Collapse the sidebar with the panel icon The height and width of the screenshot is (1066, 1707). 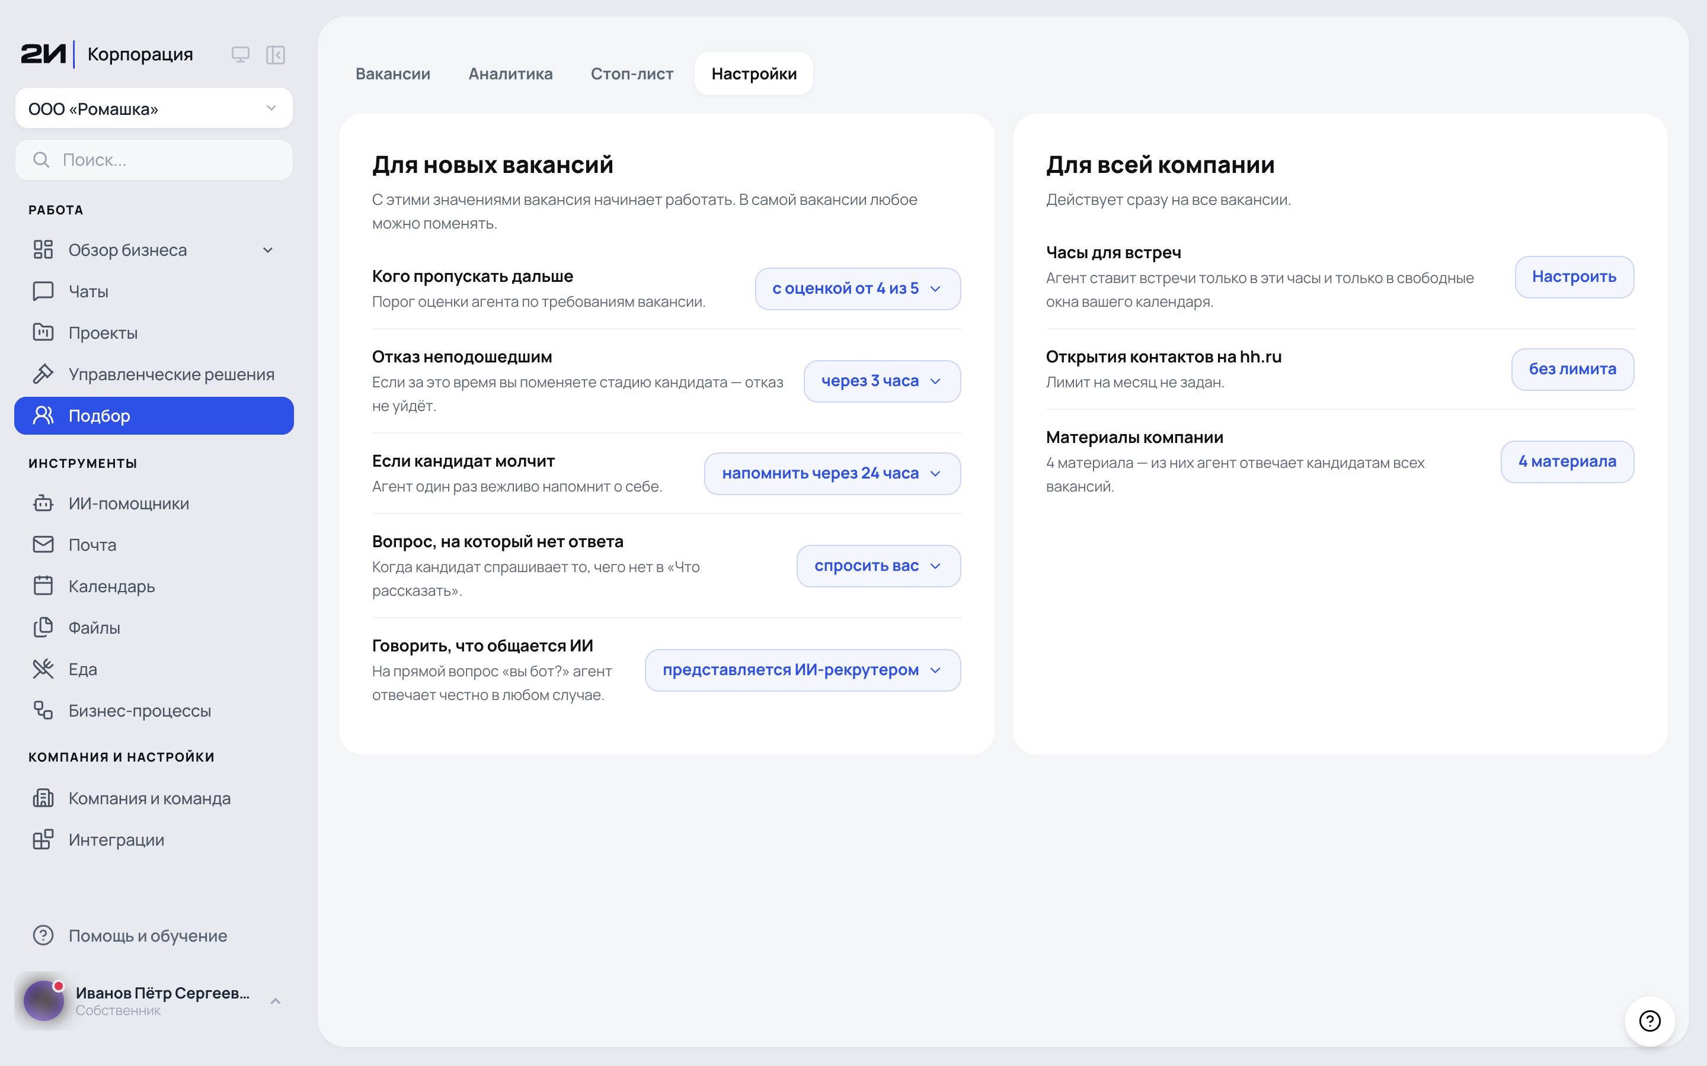point(275,54)
